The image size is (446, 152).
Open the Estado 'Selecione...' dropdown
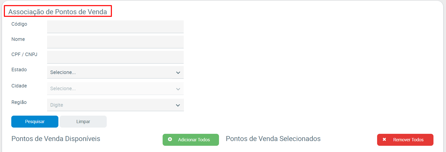tap(110, 73)
